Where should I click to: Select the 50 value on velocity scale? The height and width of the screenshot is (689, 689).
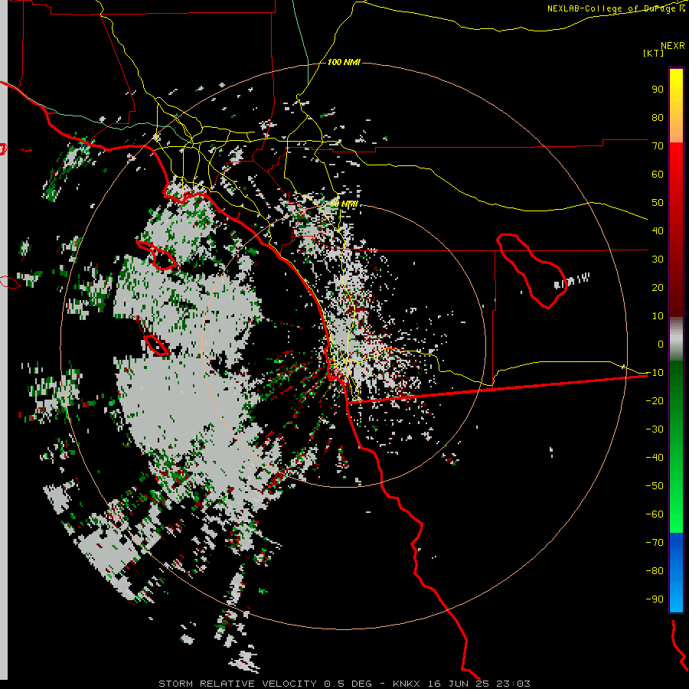coord(658,203)
